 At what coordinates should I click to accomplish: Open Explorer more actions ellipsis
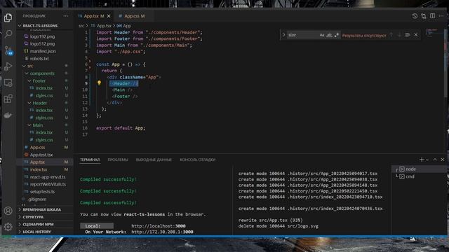(x=65, y=16)
